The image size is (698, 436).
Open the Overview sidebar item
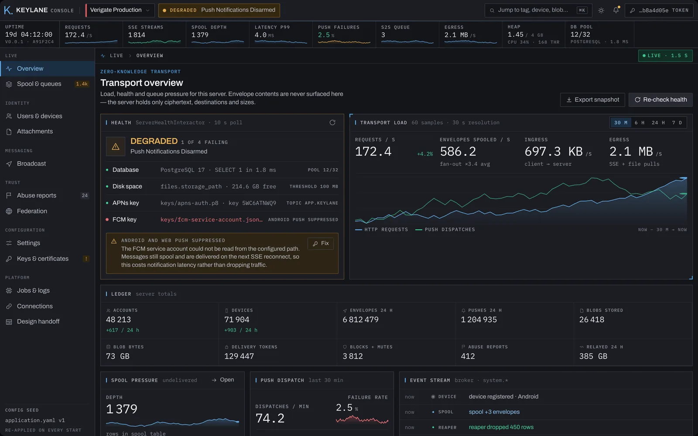click(x=48, y=68)
